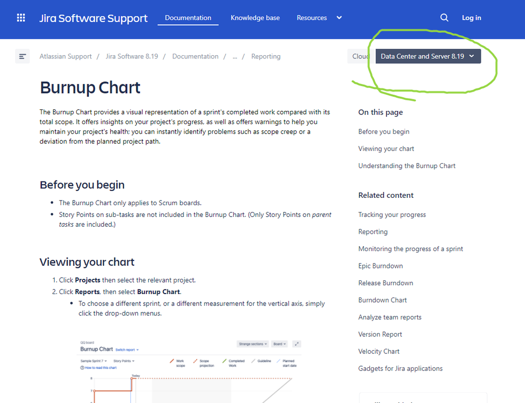Open Gadgets for Jira applications link
Screen dimensions: 525x403
[400, 368]
